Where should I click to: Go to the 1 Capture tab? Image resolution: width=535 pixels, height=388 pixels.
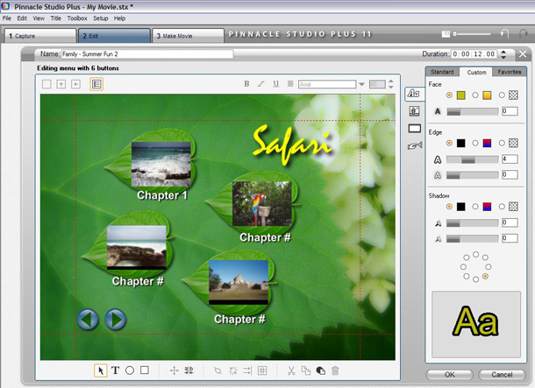(40, 36)
